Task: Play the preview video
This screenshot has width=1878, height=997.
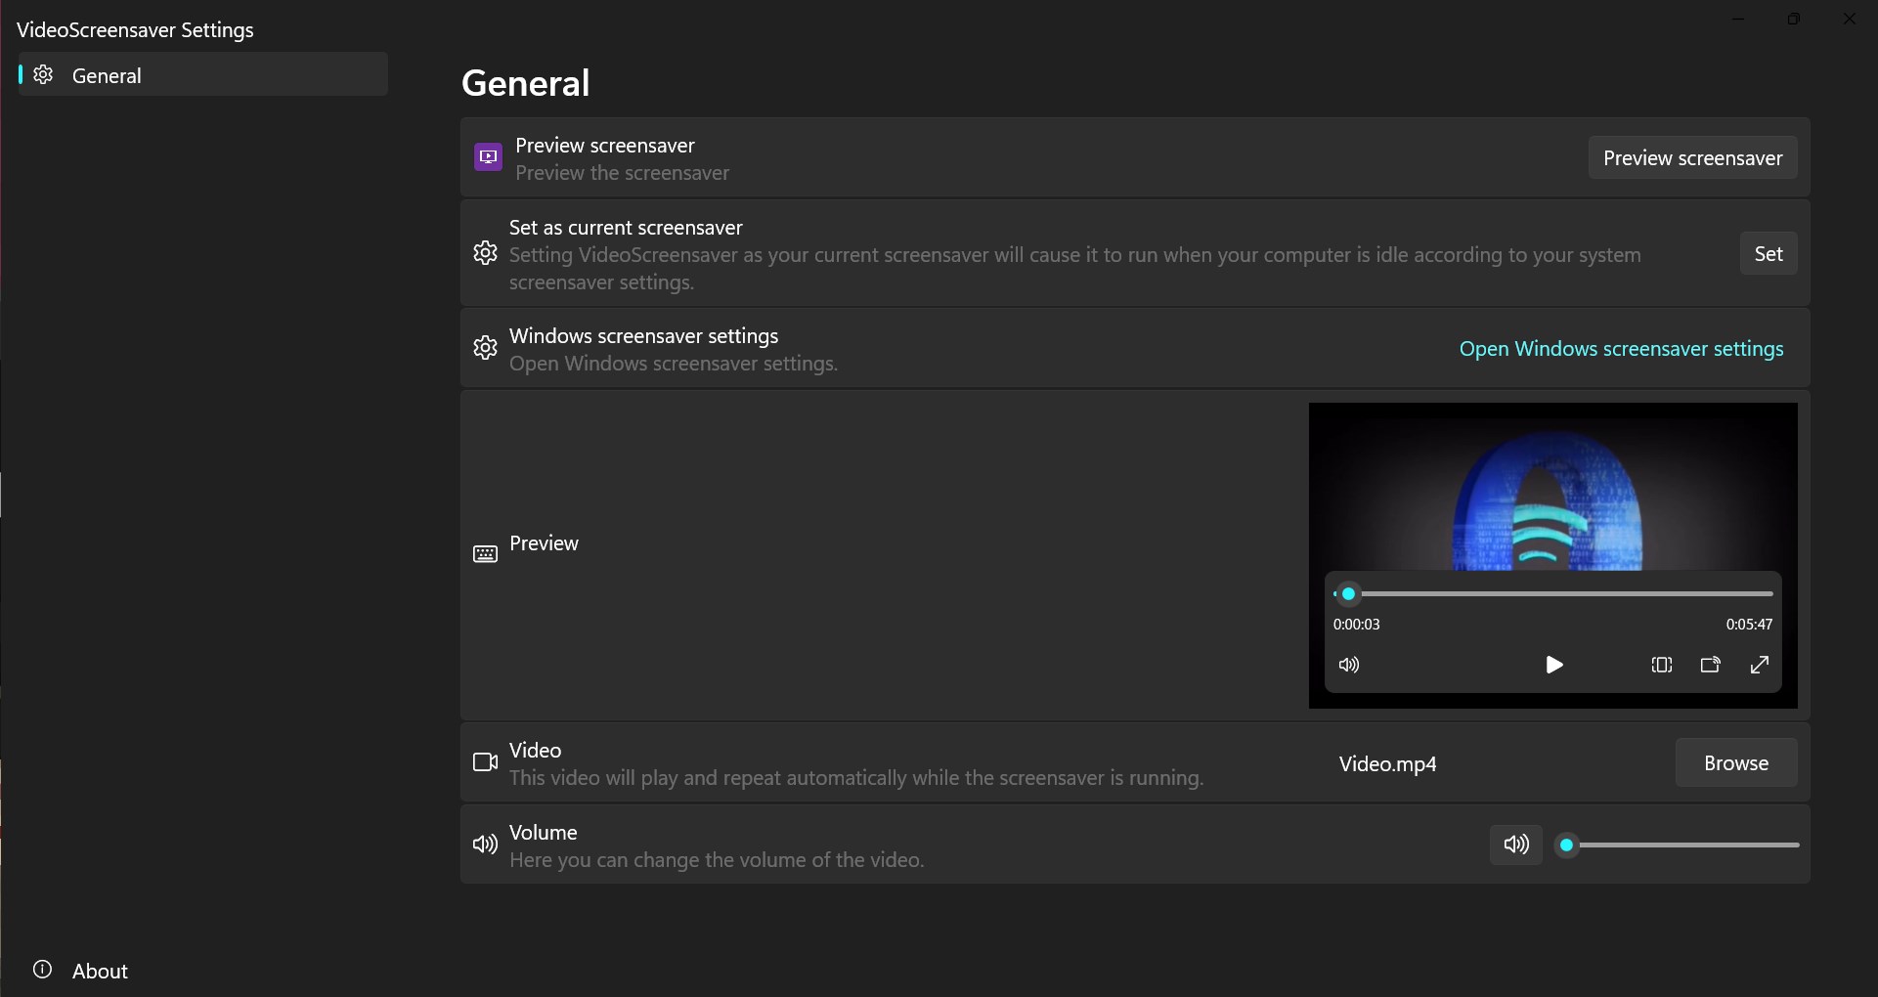Action: pyautogui.click(x=1553, y=665)
